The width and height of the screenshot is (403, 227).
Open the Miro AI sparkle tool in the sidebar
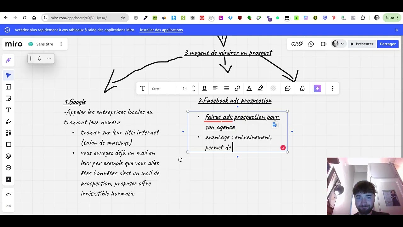point(9,60)
